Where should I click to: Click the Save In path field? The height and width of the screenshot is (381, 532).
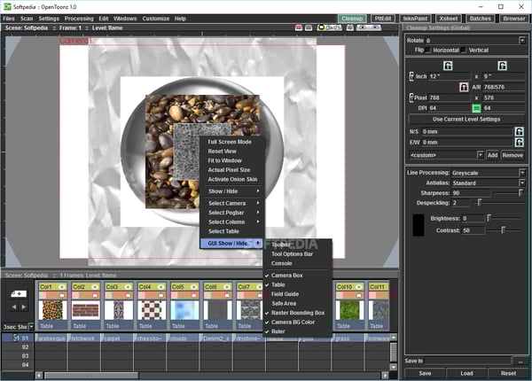tap(468, 361)
